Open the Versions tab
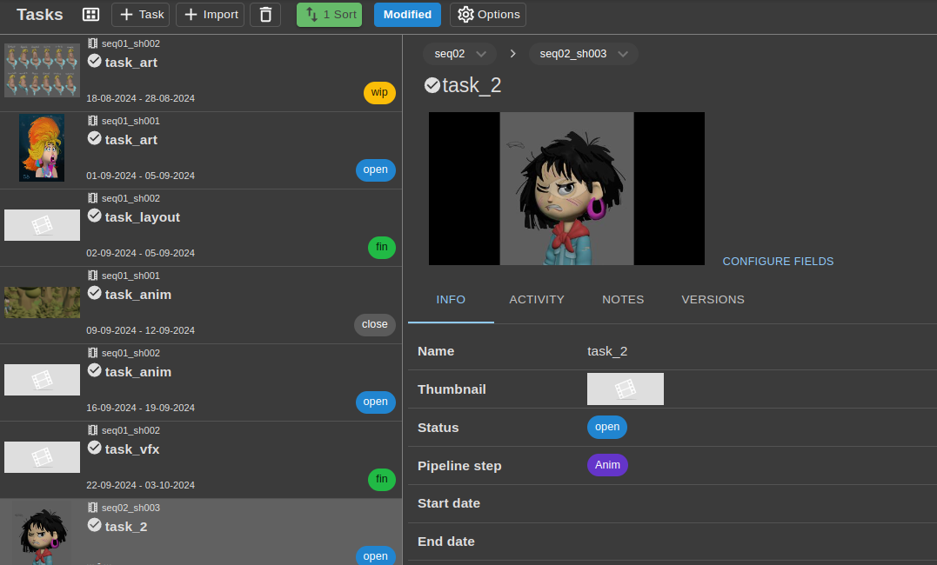Screen dimensions: 937x565 (x=713, y=300)
